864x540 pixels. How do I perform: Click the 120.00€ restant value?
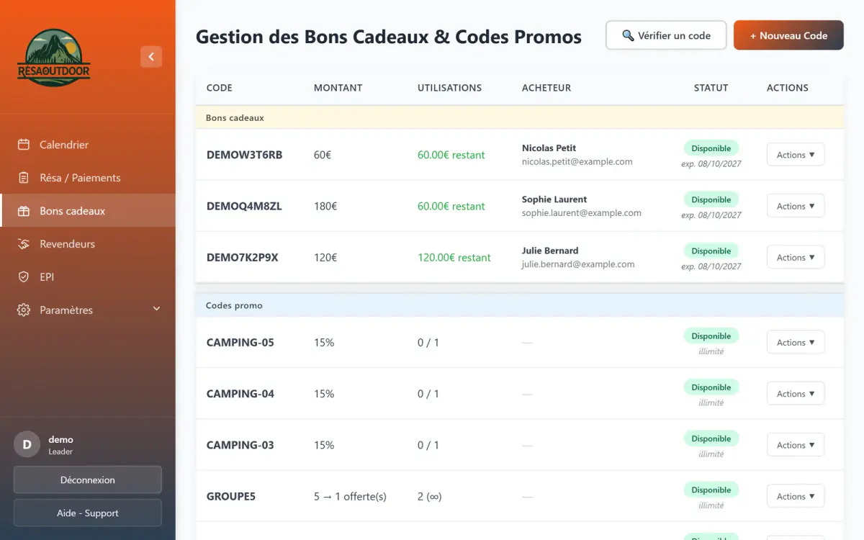click(454, 257)
